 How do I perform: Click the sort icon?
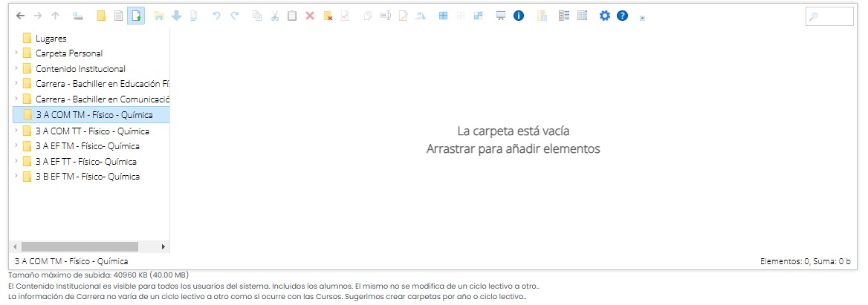(582, 16)
